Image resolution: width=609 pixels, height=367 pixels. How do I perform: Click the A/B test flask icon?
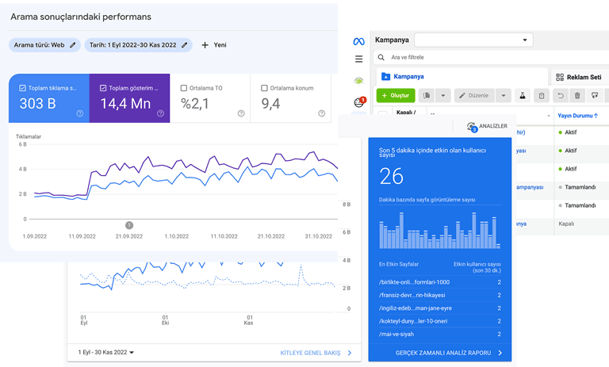[523, 96]
